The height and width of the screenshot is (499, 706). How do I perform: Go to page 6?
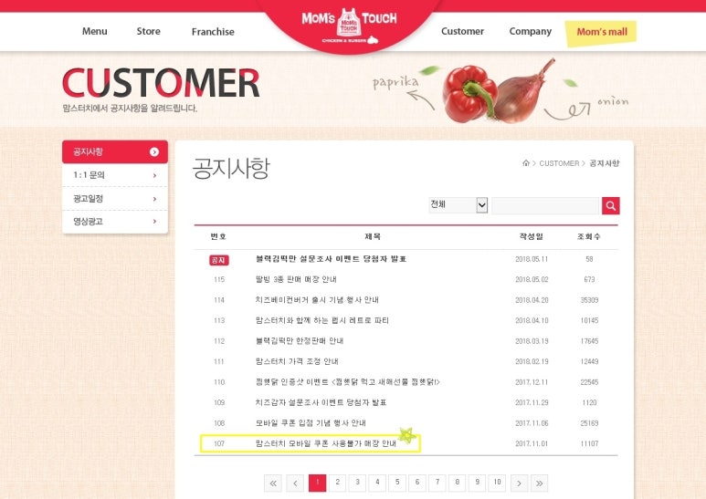(x=417, y=483)
